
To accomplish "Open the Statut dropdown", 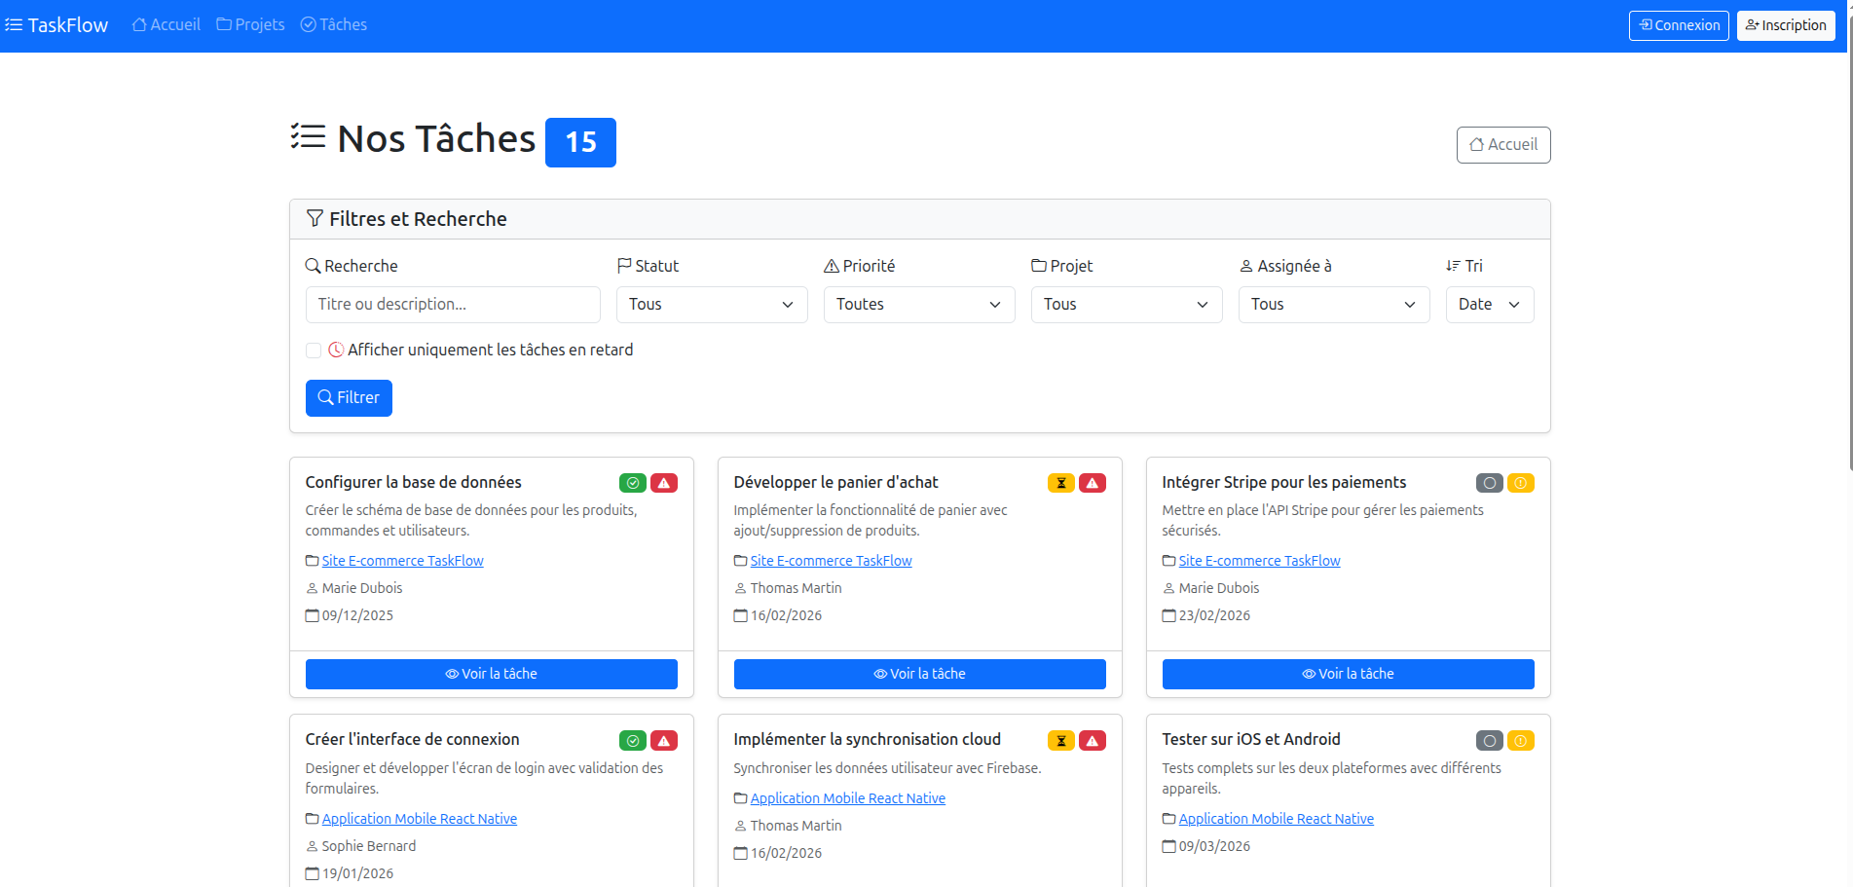I will pos(712,305).
